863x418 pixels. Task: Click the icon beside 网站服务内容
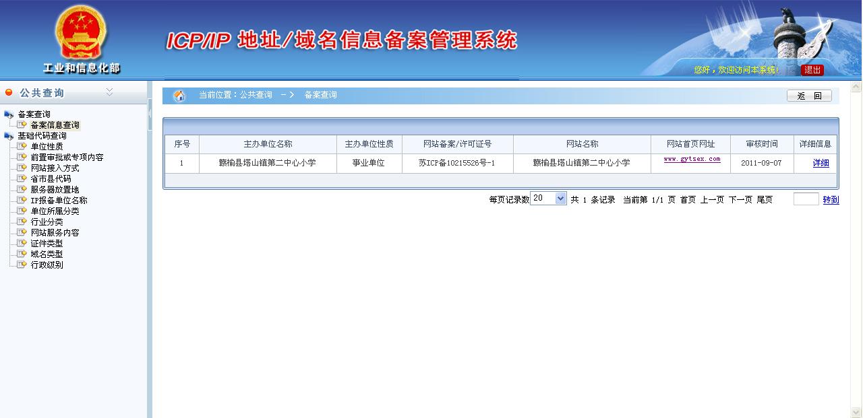point(22,232)
